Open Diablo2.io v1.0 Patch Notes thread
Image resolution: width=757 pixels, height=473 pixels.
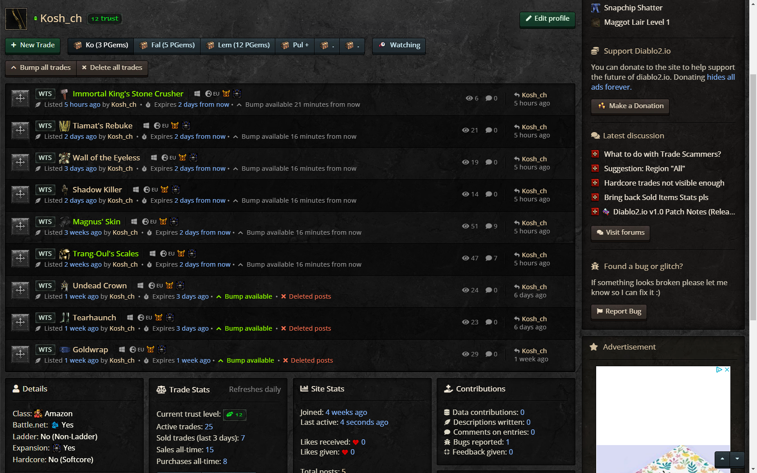click(x=674, y=212)
